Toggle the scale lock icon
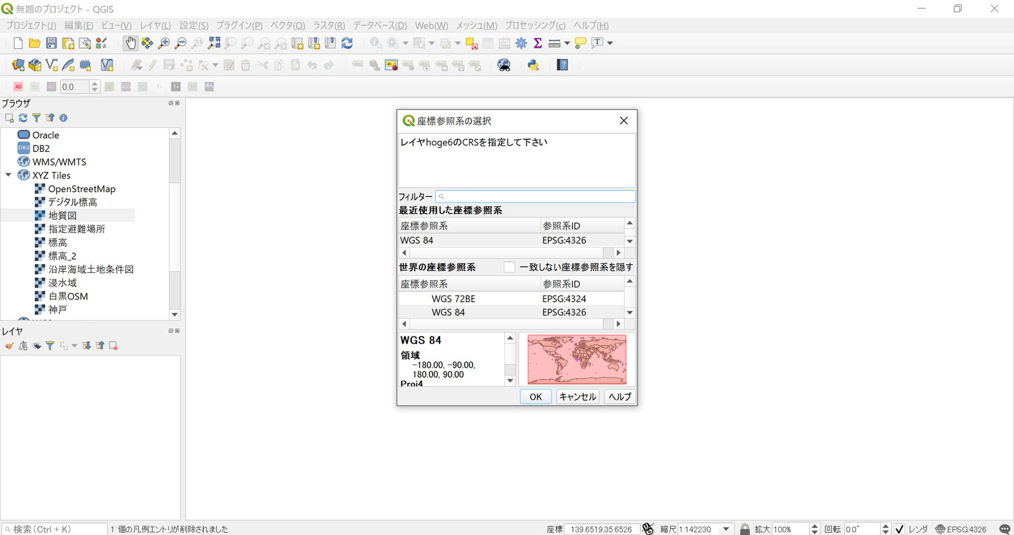 pyautogui.click(x=745, y=529)
